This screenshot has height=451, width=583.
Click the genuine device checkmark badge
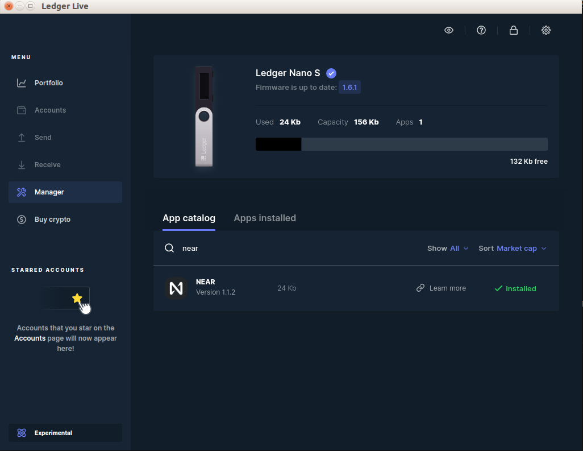pos(331,73)
